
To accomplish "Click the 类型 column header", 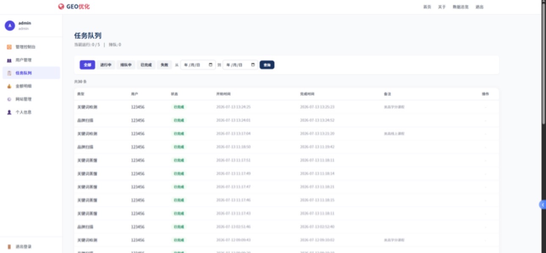I will (80, 94).
